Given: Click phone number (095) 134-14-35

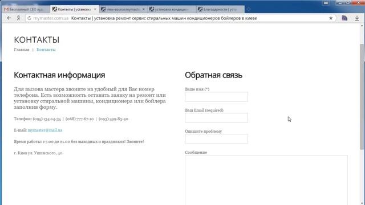Looking at the screenshot, I should (47, 119).
